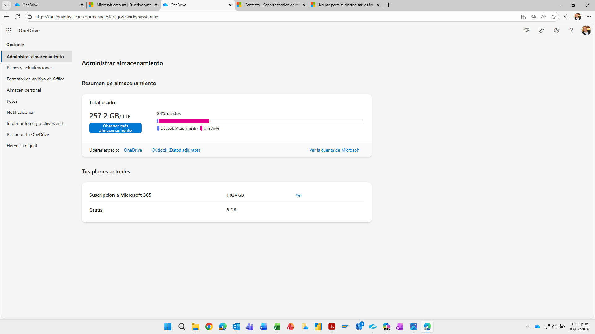The width and height of the screenshot is (595, 334).
Task: Click Obtener más almacenamiento button
Action: [x=115, y=128]
